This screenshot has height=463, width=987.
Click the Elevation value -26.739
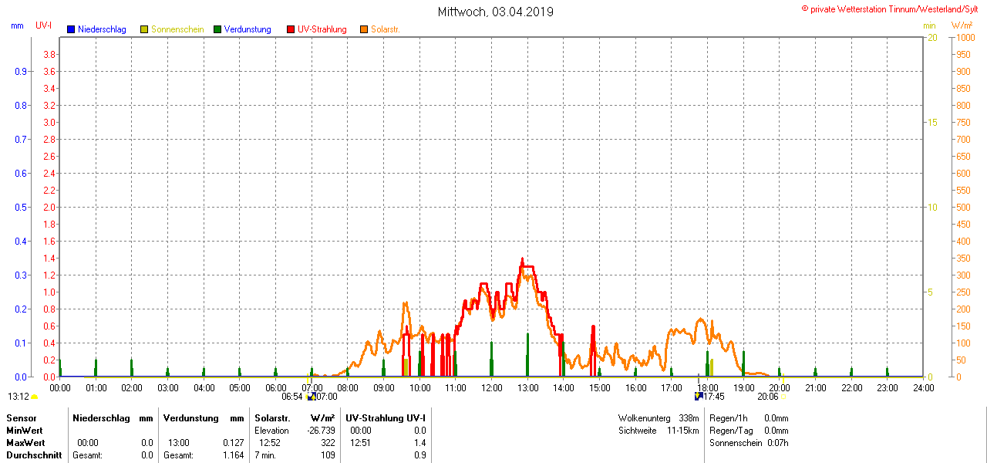pos(321,431)
